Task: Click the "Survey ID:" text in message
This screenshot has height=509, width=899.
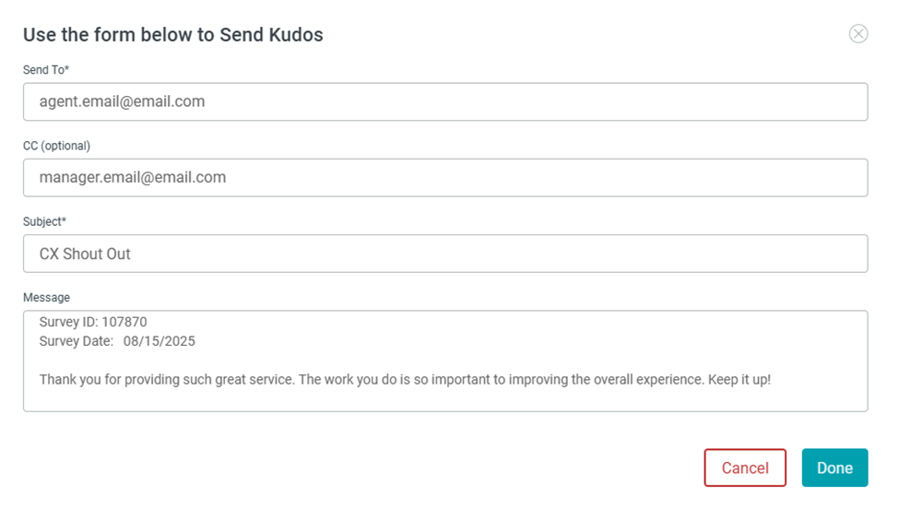Action: pos(68,322)
